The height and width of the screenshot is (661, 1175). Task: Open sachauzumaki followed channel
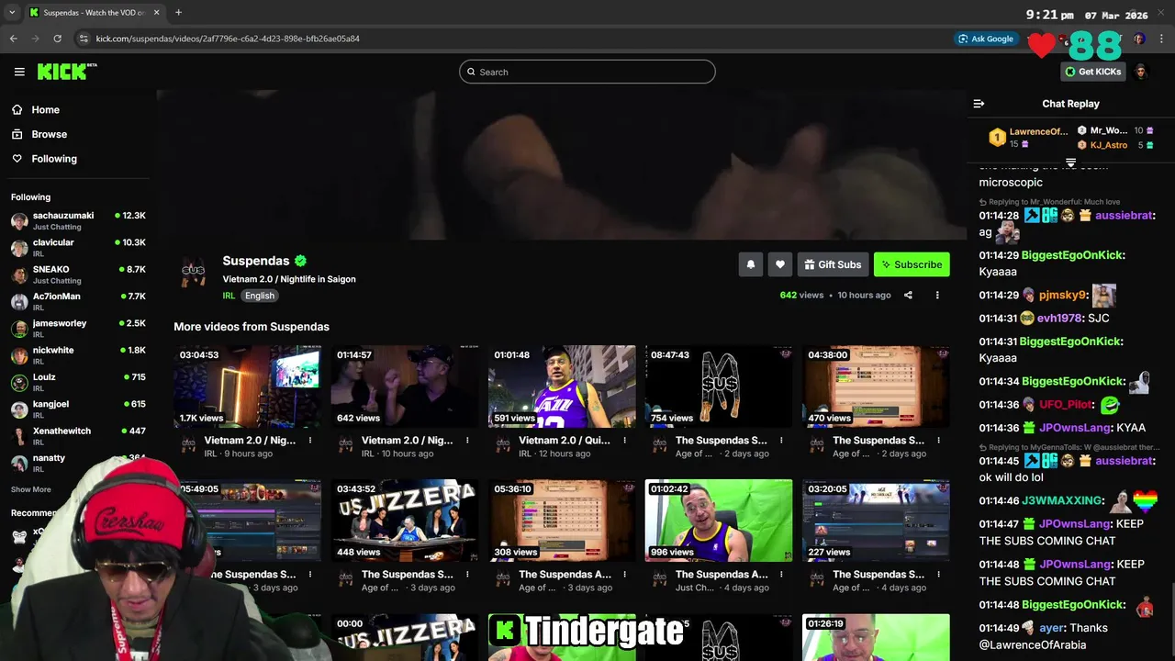(78, 220)
